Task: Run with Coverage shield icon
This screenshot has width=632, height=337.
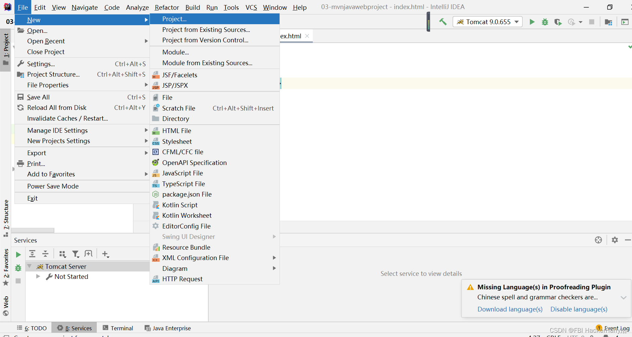Action: pos(558,22)
